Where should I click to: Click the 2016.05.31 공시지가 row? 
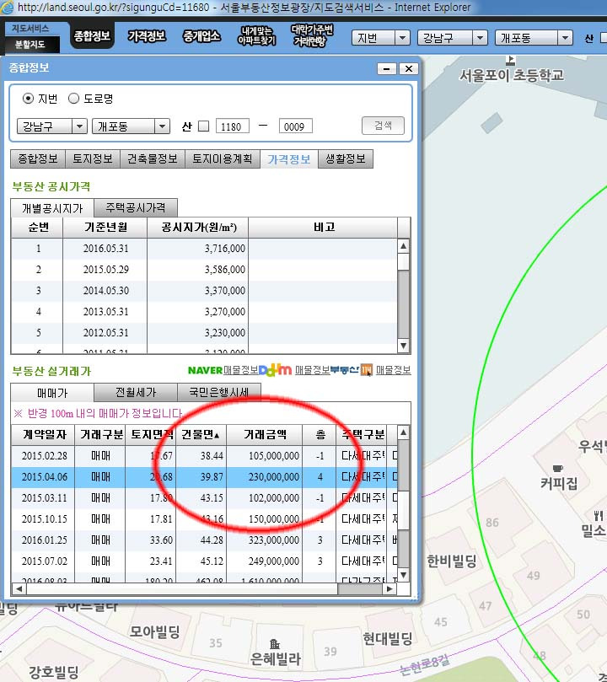(204, 249)
